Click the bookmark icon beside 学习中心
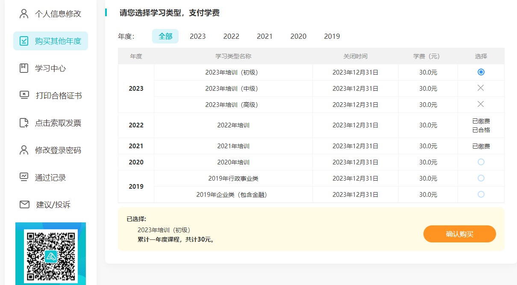Image resolution: width=517 pixels, height=285 pixels. point(24,68)
